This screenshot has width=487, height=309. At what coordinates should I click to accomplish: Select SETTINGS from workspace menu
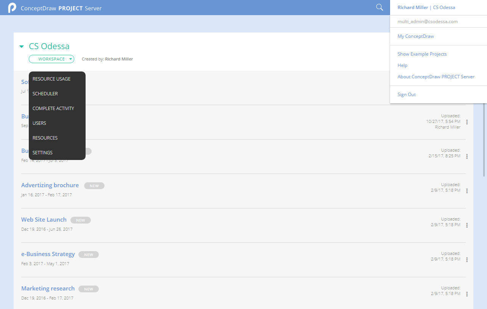pyautogui.click(x=42, y=152)
